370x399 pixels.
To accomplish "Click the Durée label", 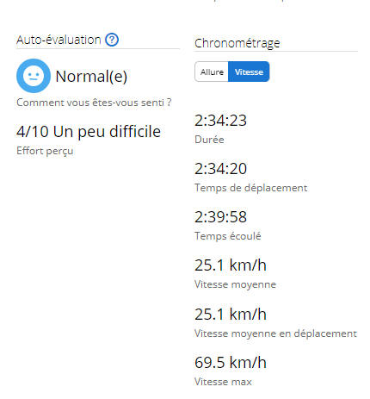I will click(209, 140).
